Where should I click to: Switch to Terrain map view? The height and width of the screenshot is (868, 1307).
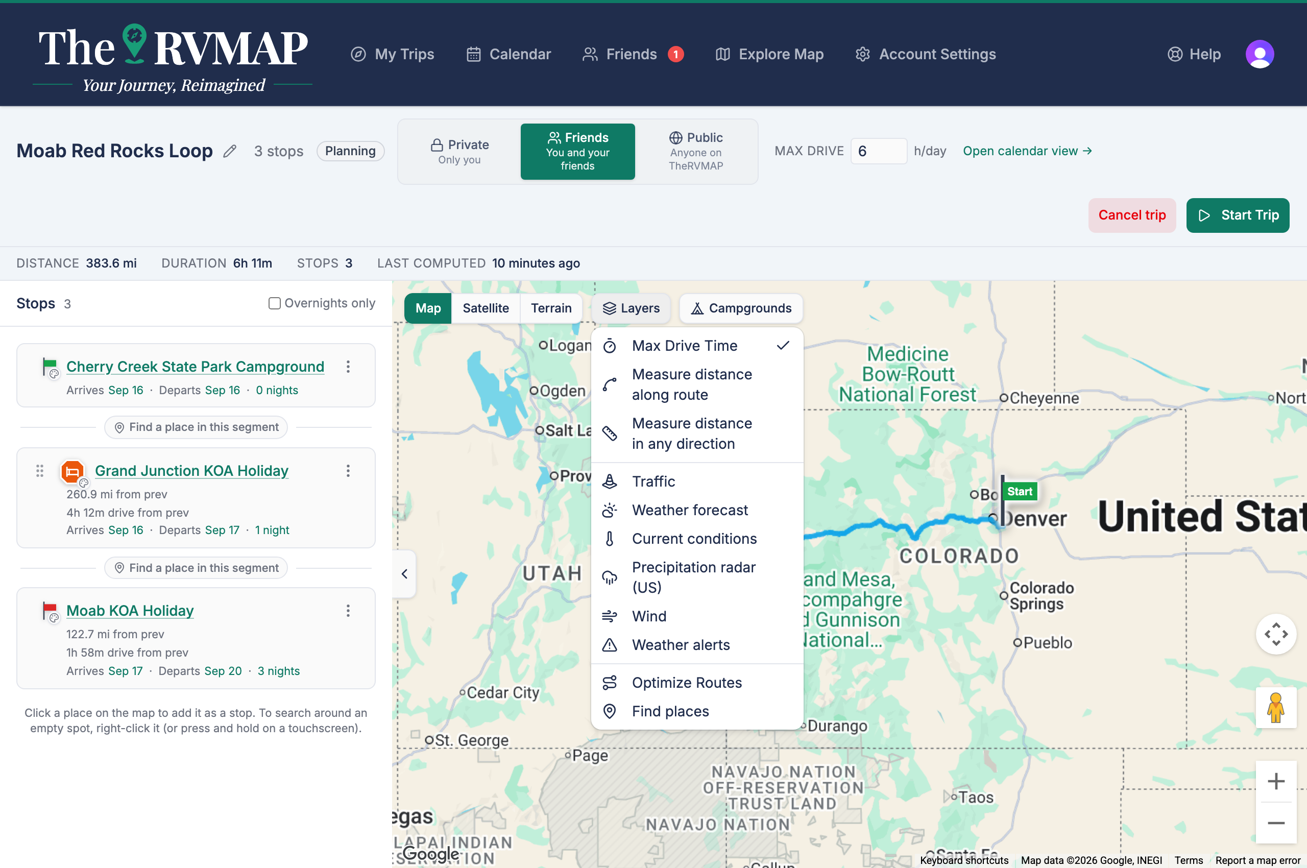551,308
